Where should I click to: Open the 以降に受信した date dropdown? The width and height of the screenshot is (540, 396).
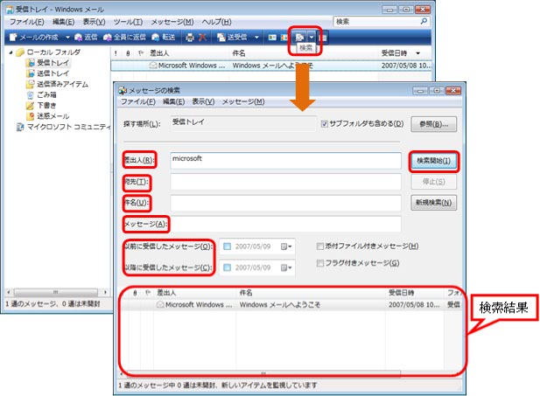point(287,267)
